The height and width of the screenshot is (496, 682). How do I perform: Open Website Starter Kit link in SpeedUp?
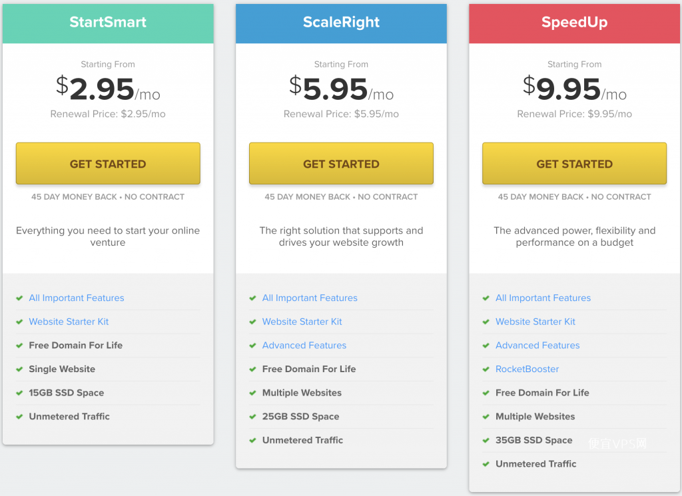tap(535, 322)
